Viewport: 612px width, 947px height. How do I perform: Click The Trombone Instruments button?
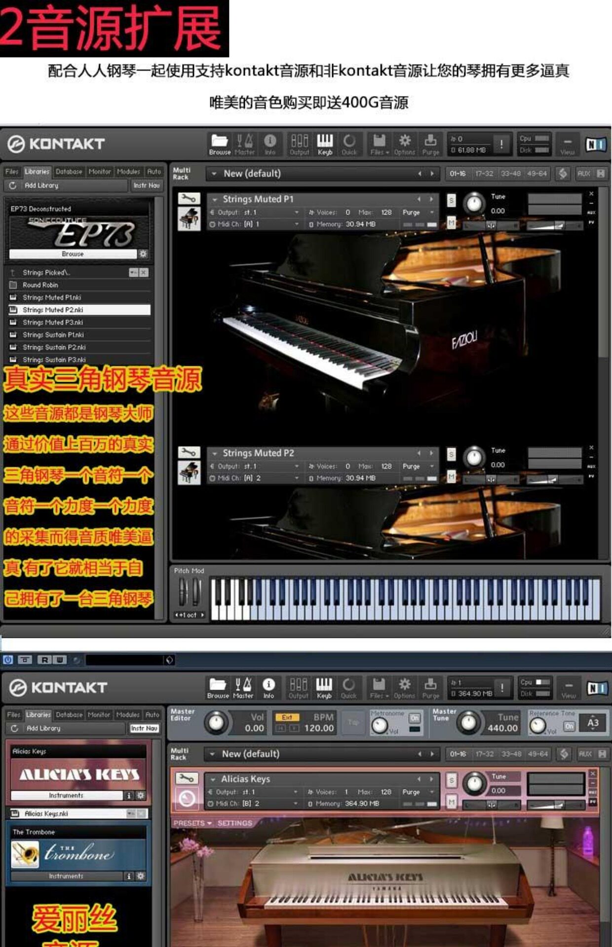(66, 876)
